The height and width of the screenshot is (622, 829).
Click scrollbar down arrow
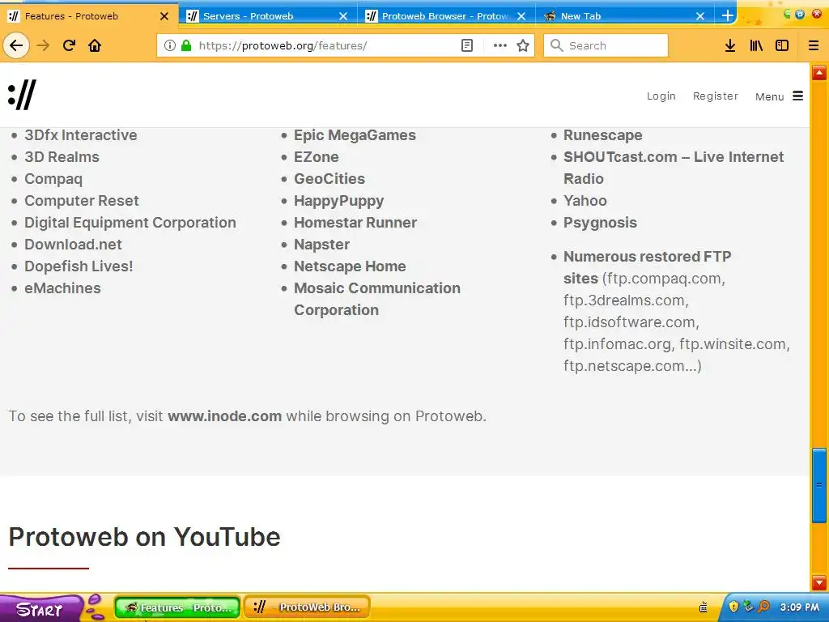coord(819,583)
